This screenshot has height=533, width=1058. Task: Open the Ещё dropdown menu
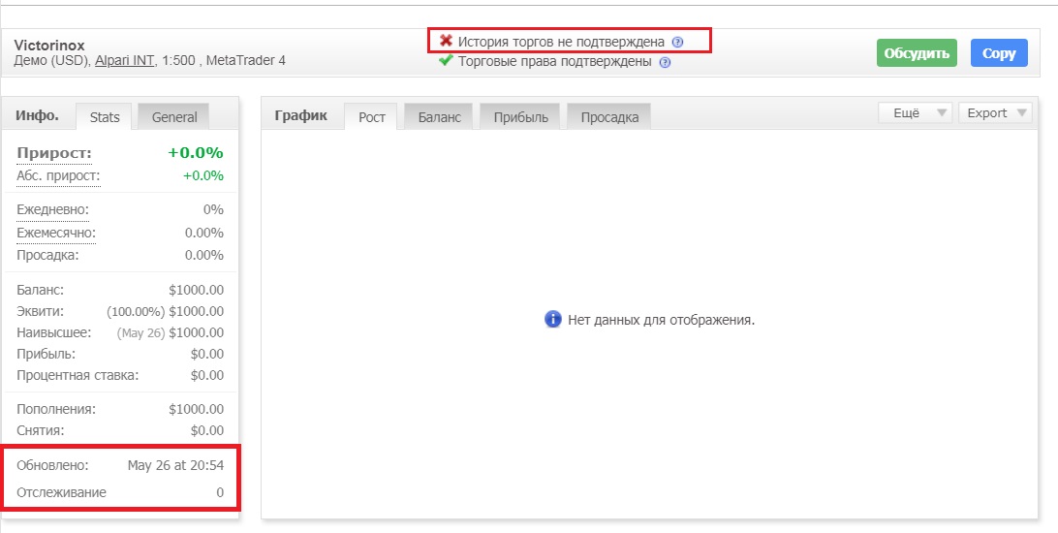click(x=915, y=112)
